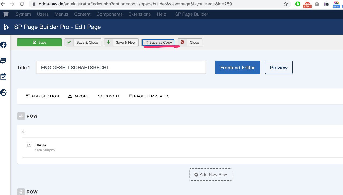Reload the page in browser
The height and width of the screenshot is (195, 343).
(x=22, y=4)
